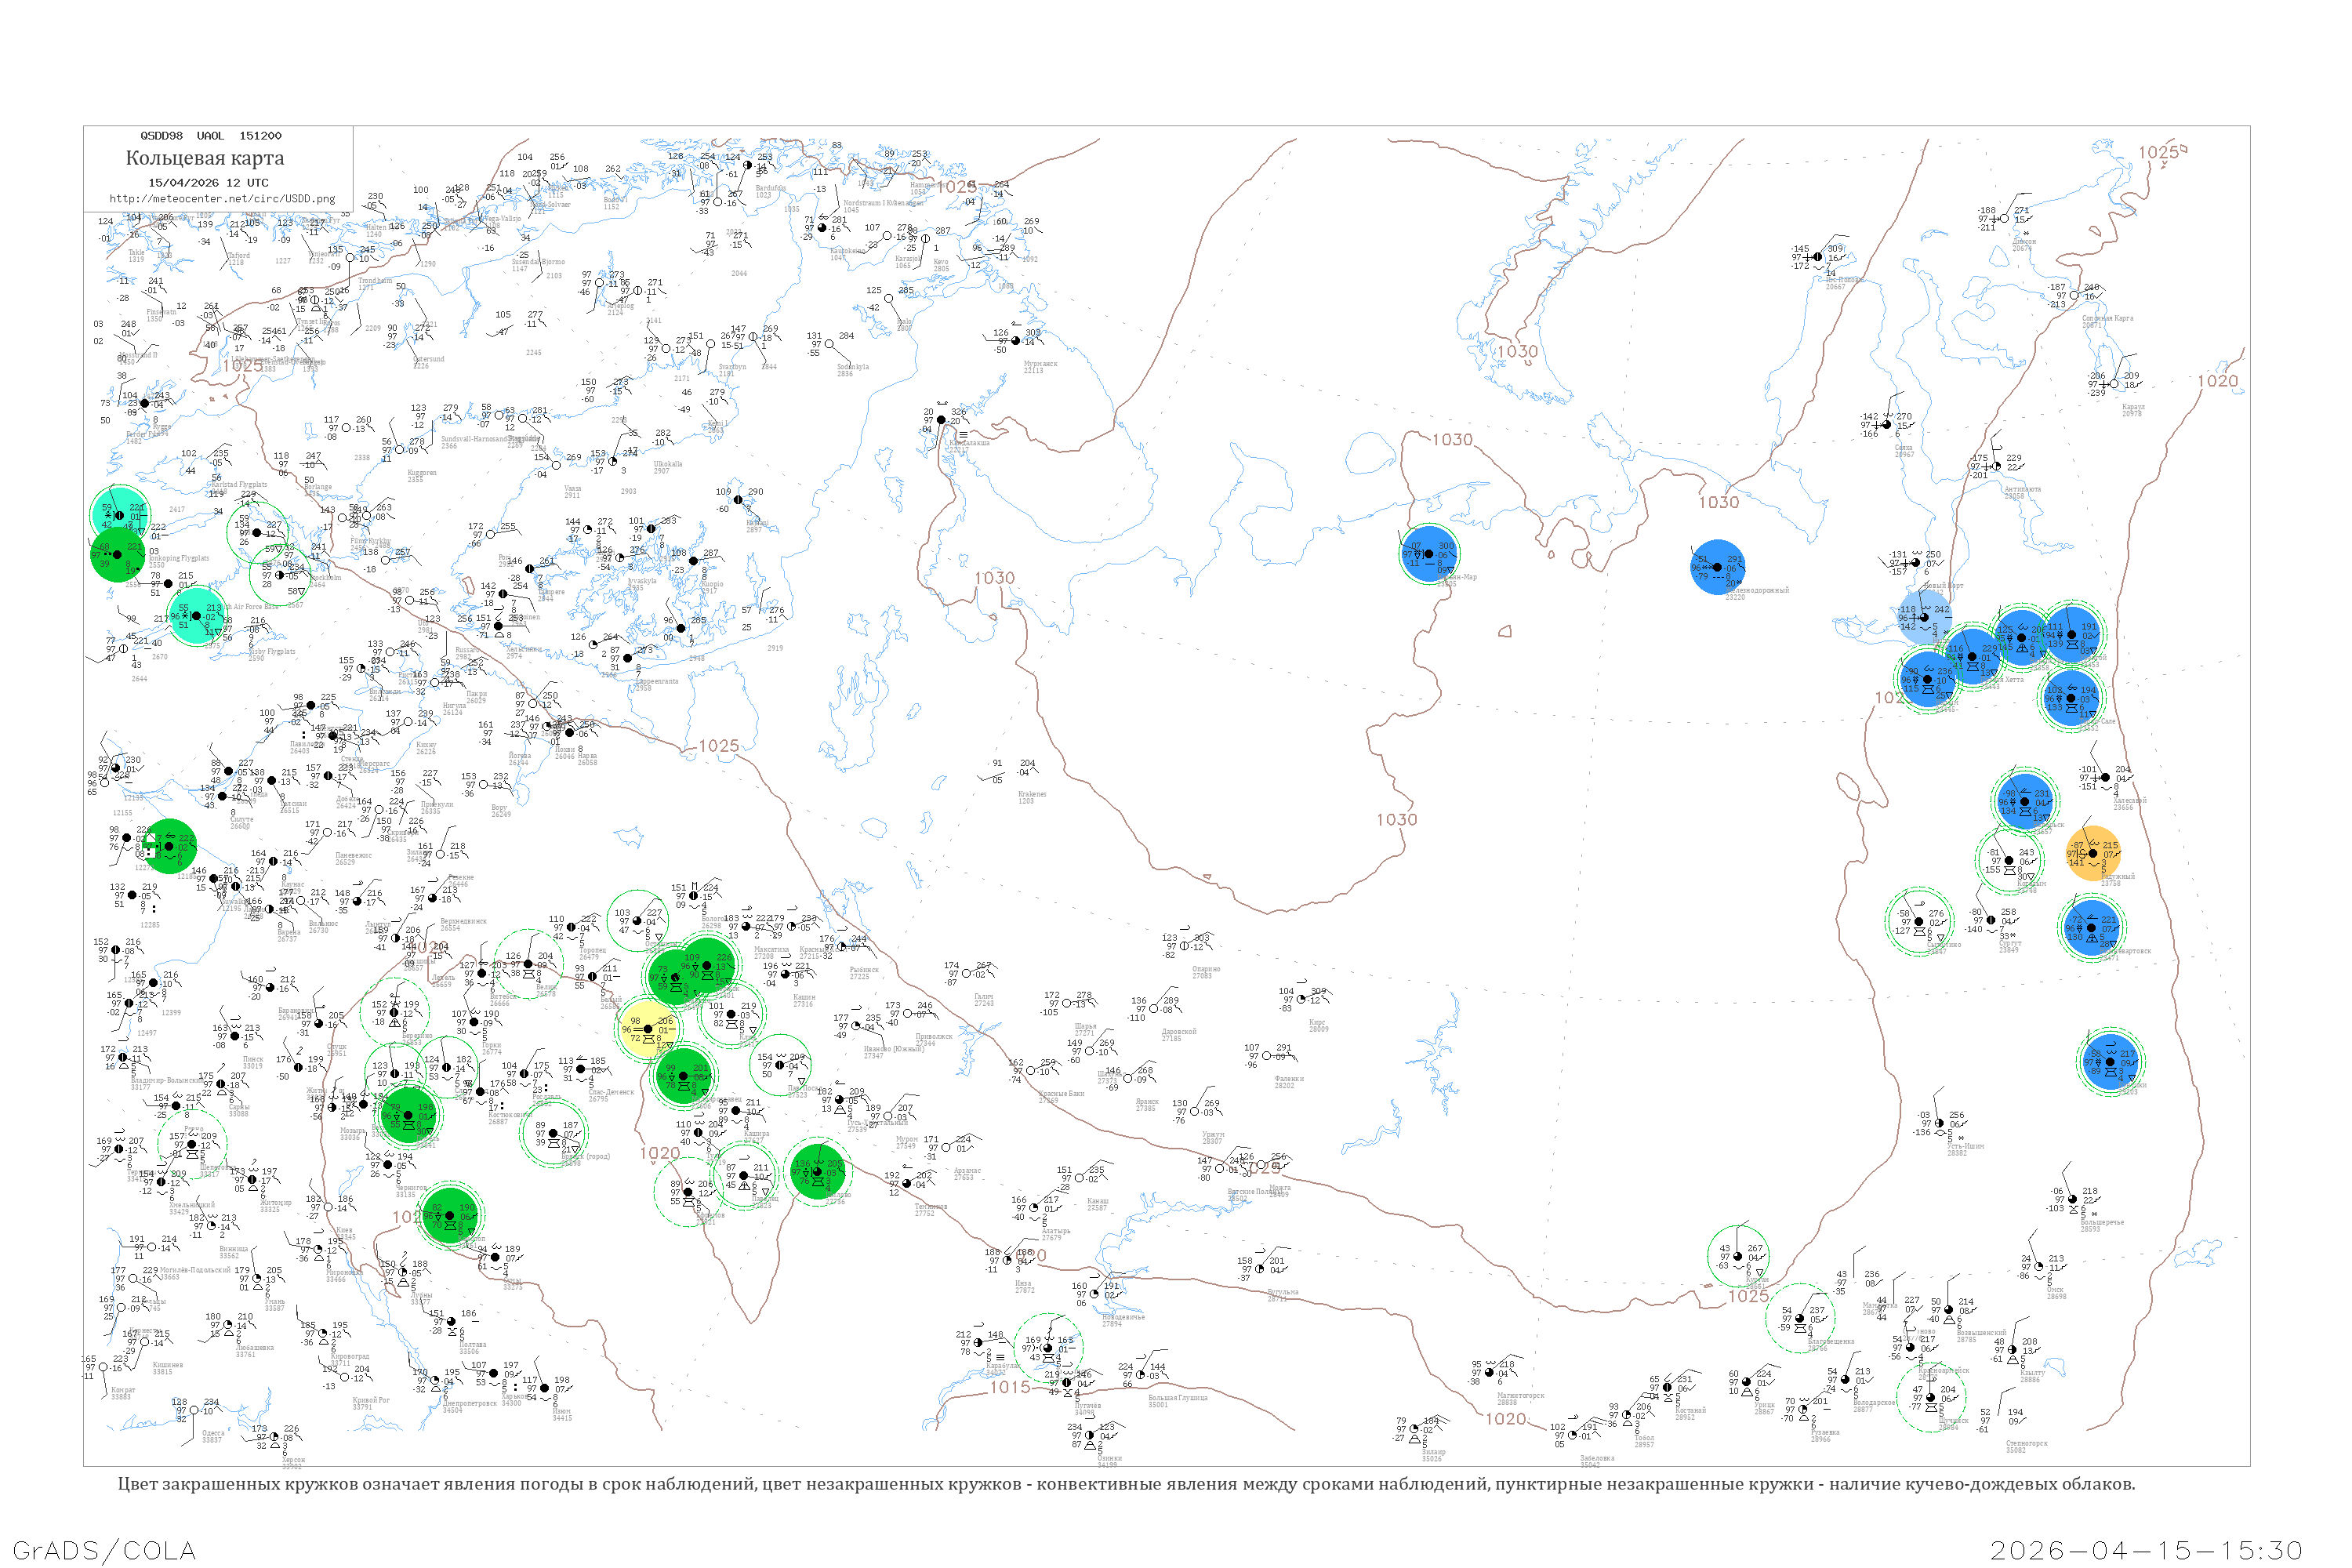This screenshot has height=1568, width=2352.
Task: Click the Халесавэй station plot
Action: 2104,777
